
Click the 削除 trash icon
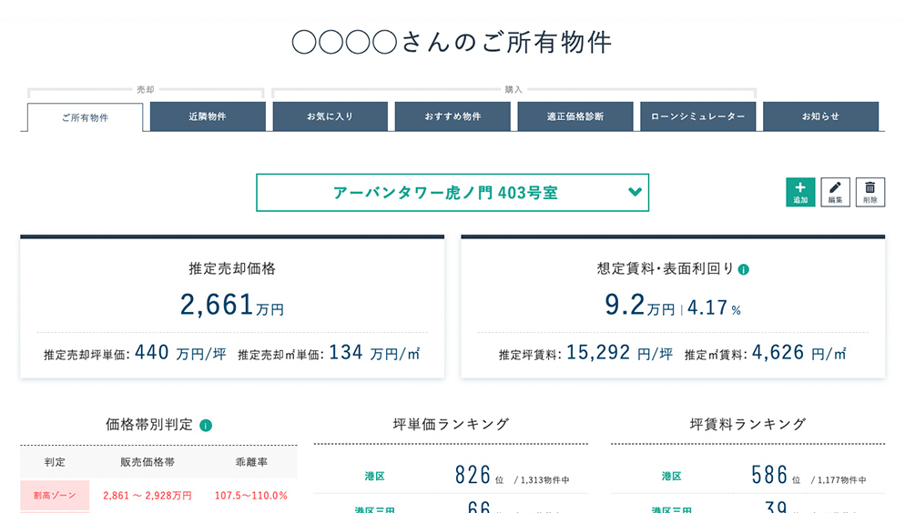[869, 192]
